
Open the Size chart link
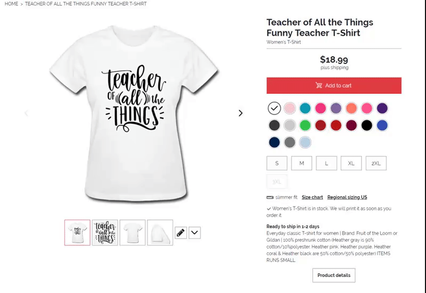click(312, 197)
